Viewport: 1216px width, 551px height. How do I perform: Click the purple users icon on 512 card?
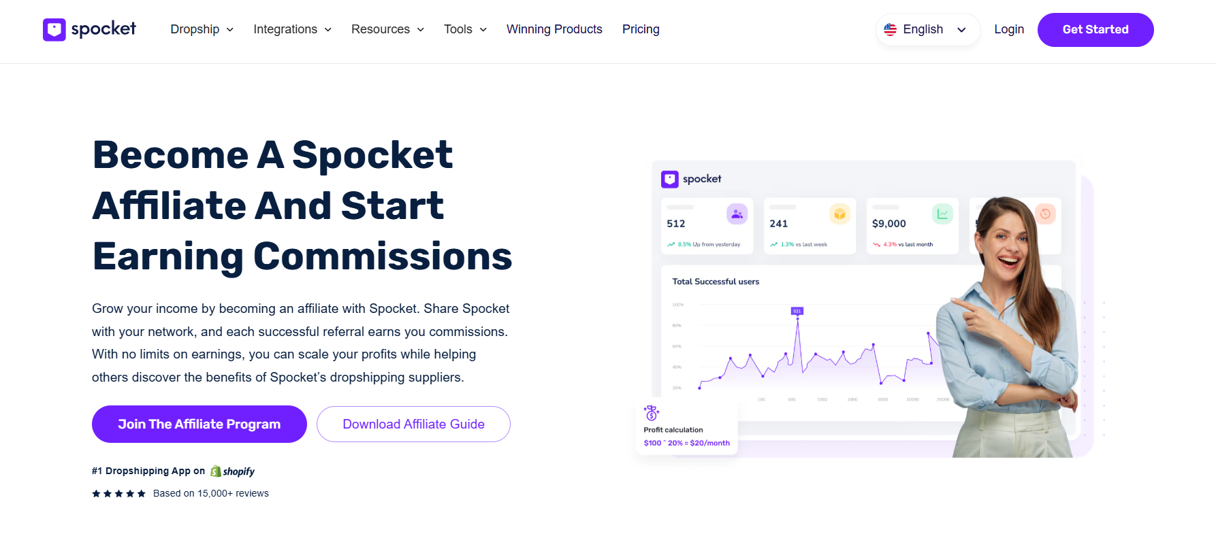[737, 214]
